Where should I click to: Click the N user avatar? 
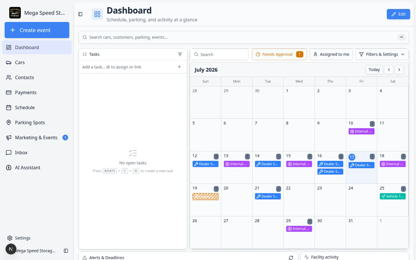(x=11, y=249)
